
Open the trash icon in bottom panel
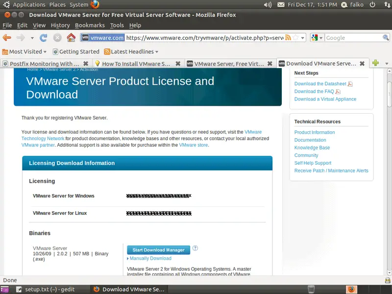pos(311,289)
